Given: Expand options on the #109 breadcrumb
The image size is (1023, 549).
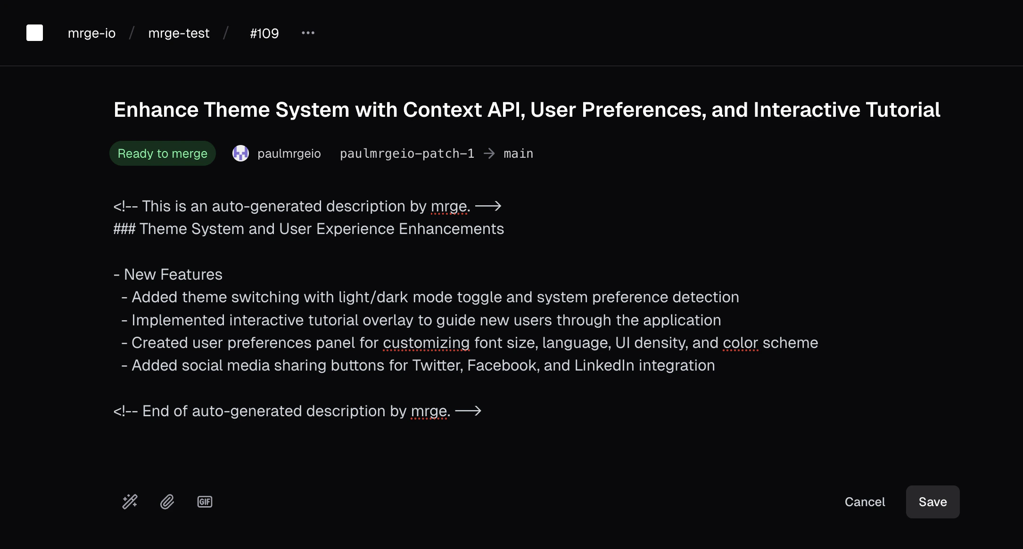Looking at the screenshot, I should pyautogui.click(x=264, y=33).
